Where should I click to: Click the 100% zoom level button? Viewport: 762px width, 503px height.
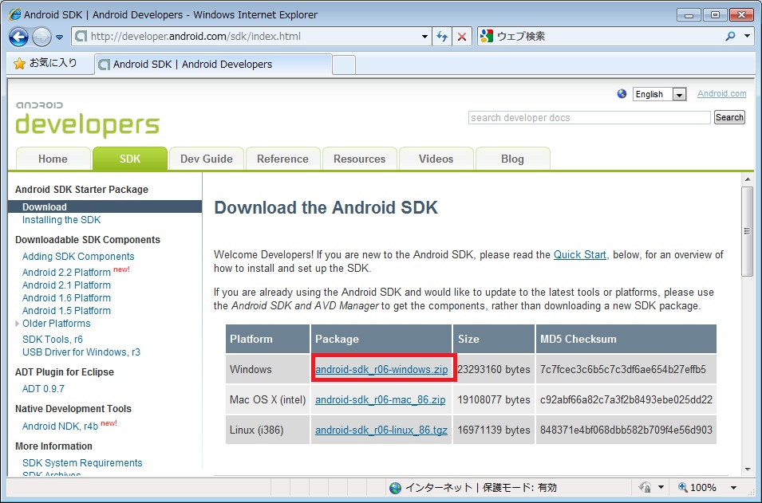(x=697, y=488)
